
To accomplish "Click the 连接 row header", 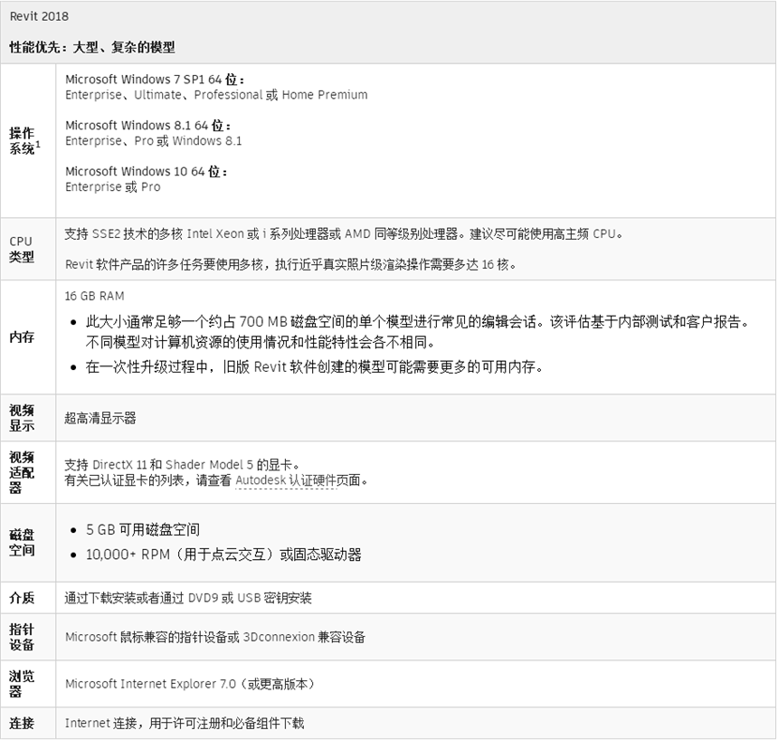I will 22,723.
